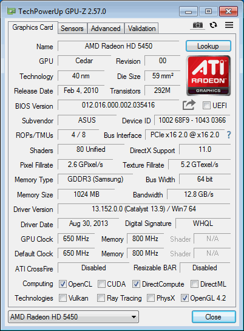Click the Name field showing AMD Radeon HD 5450

point(118,46)
